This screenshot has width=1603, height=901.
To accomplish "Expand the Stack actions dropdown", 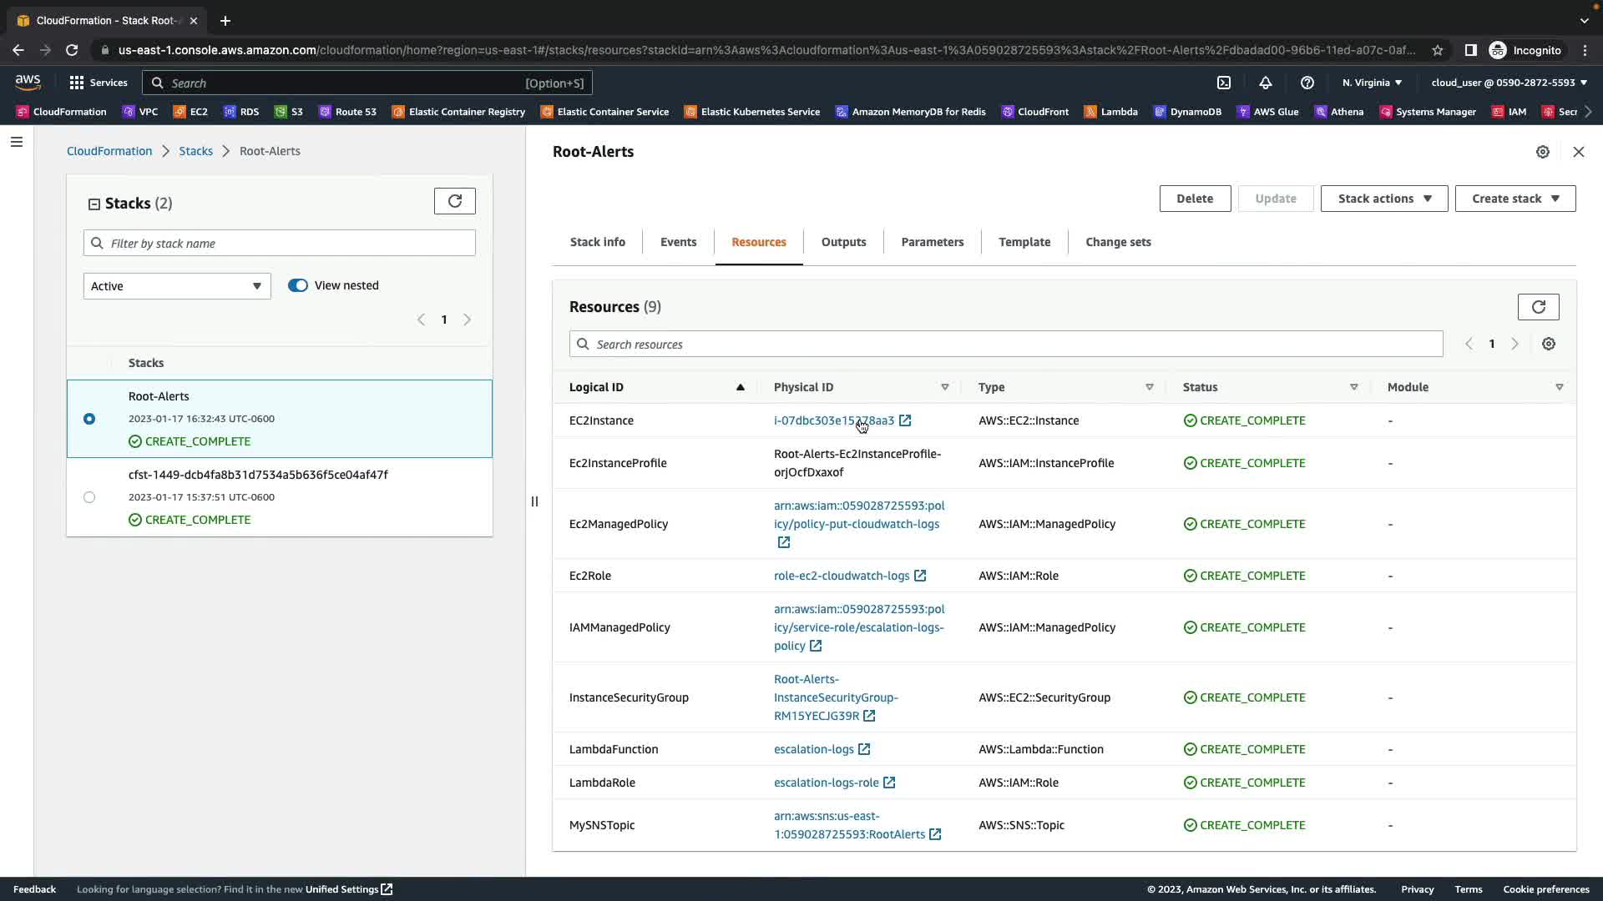I will [1383, 199].
